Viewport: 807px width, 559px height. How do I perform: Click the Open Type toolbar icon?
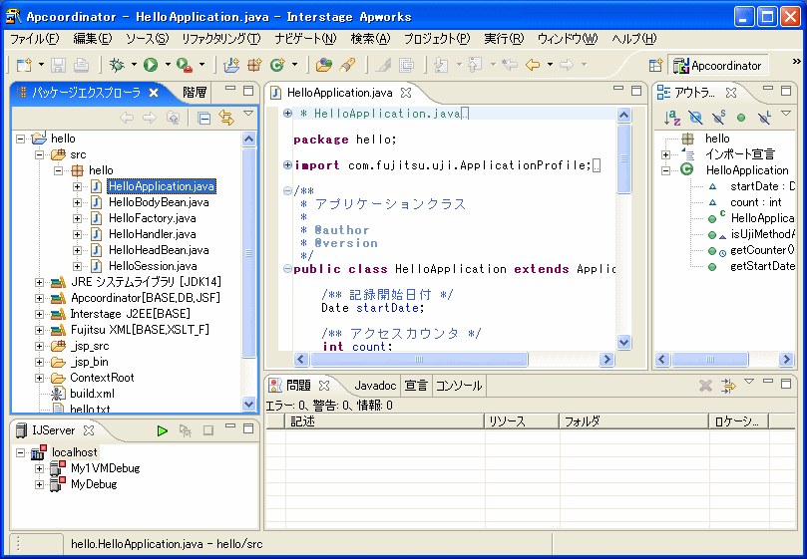click(x=324, y=65)
